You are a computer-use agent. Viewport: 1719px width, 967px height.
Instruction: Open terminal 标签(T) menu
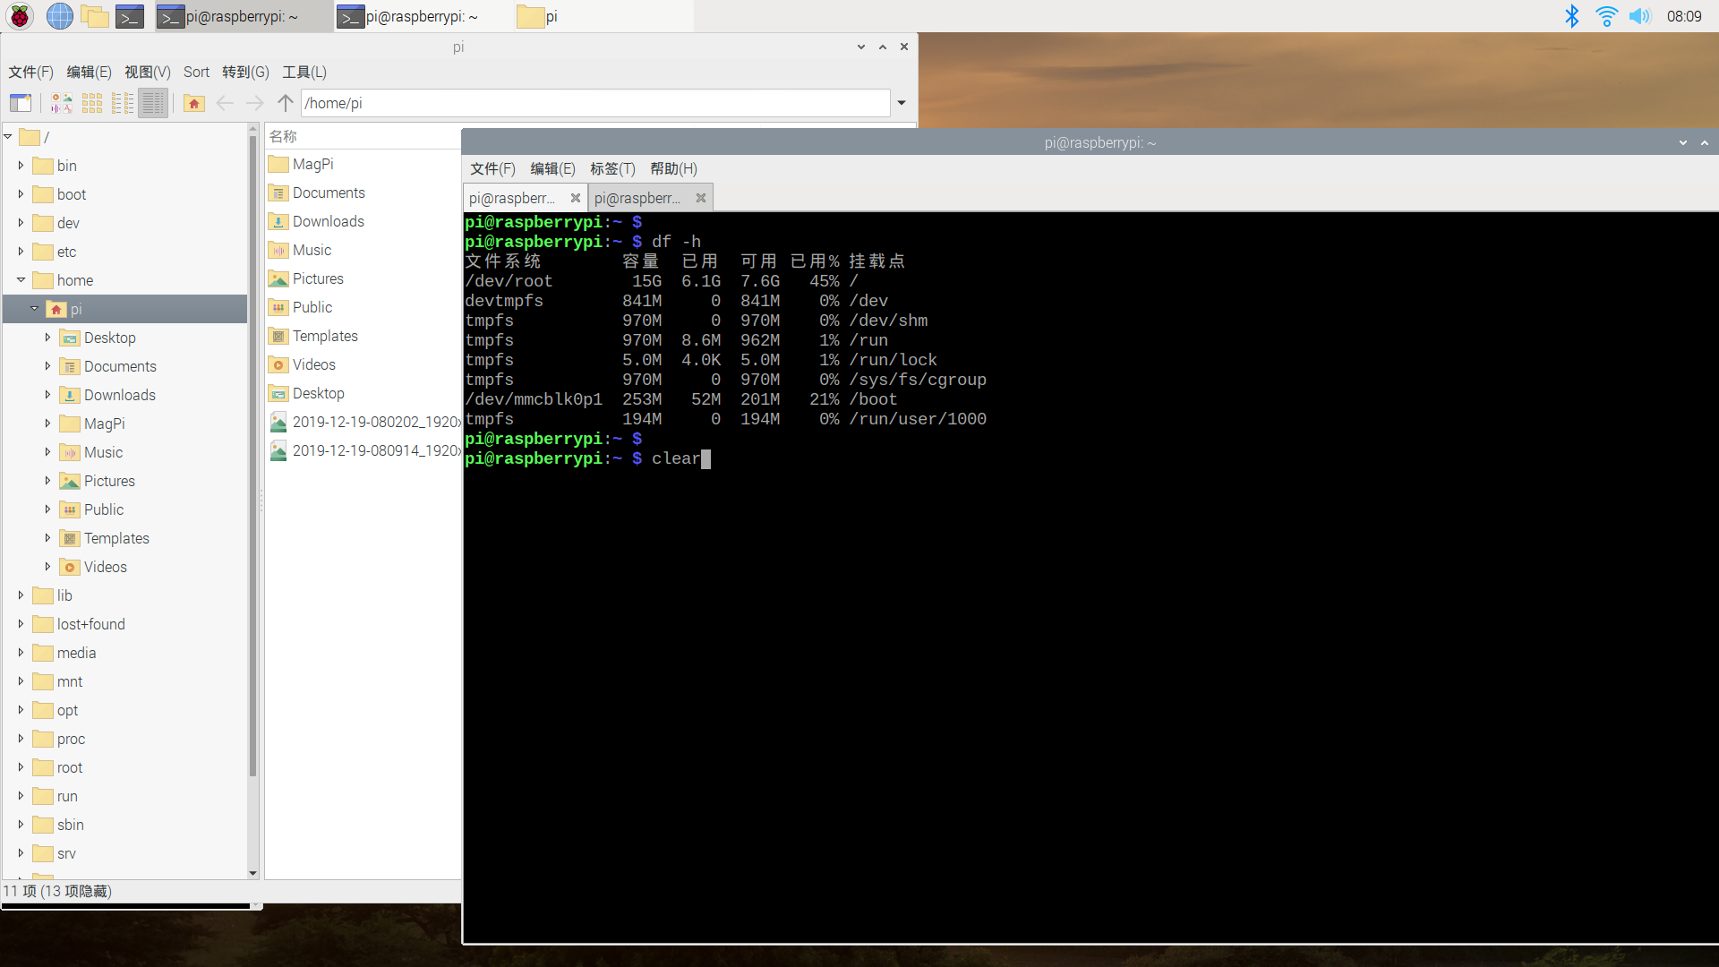pyautogui.click(x=612, y=168)
